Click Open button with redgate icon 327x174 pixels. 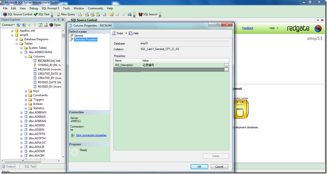point(55,25)
